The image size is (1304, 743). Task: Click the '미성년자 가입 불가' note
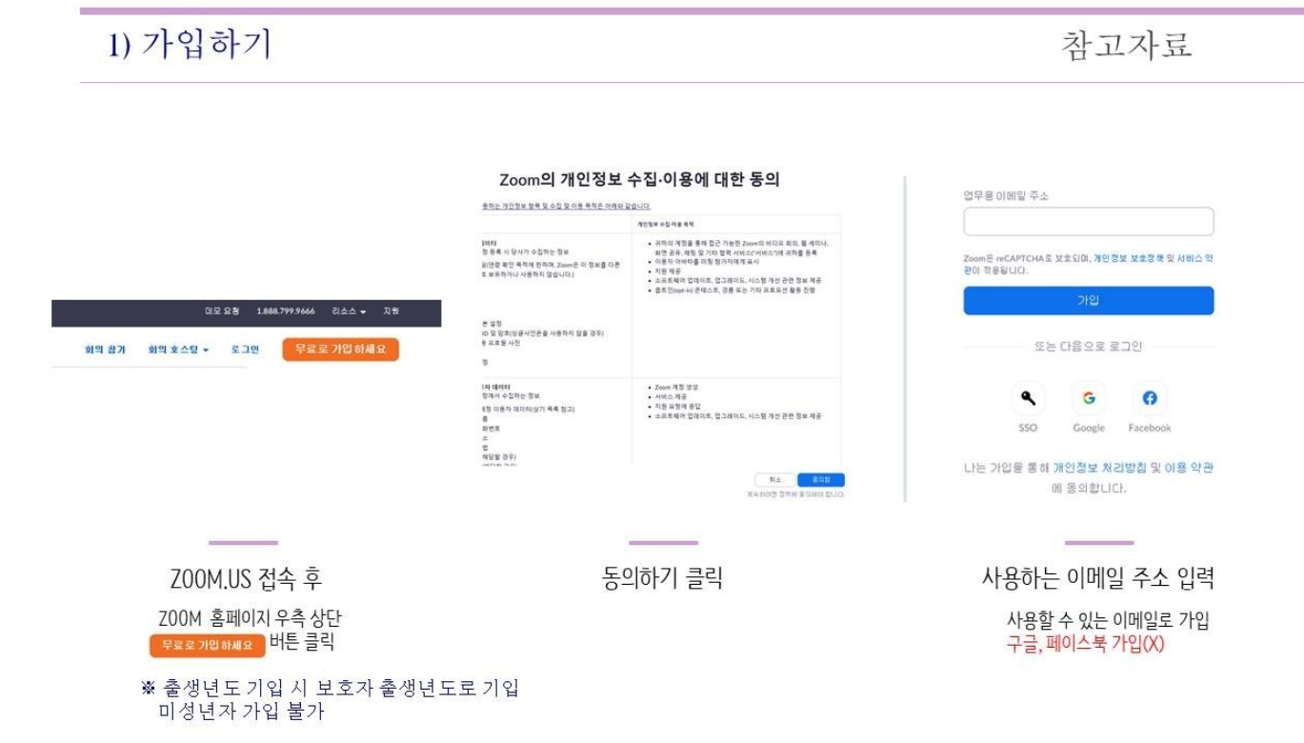[x=241, y=711]
